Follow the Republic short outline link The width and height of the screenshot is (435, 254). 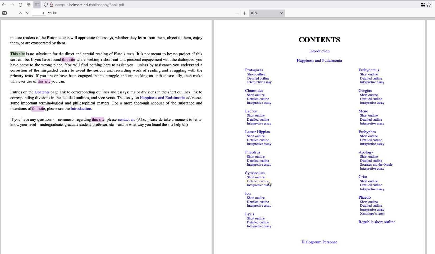click(377, 222)
